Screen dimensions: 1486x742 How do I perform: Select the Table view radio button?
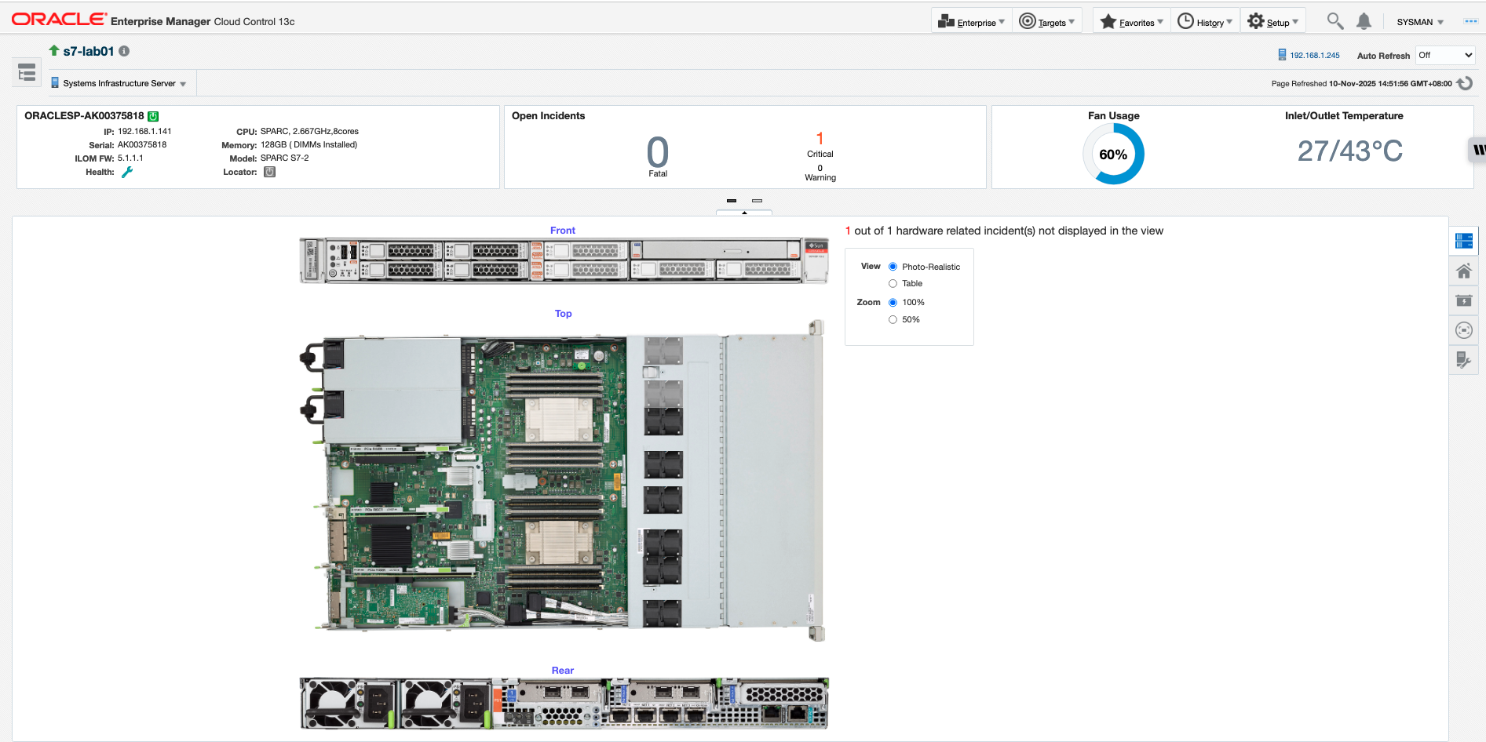[x=893, y=284]
